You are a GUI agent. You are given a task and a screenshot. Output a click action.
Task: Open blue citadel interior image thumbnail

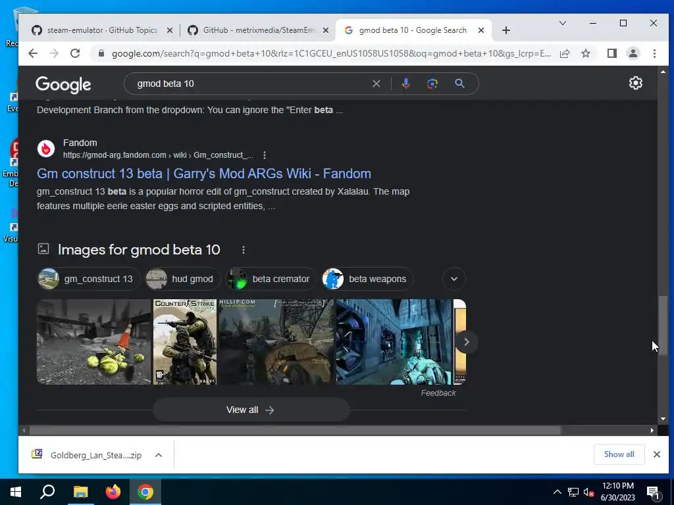click(x=394, y=342)
